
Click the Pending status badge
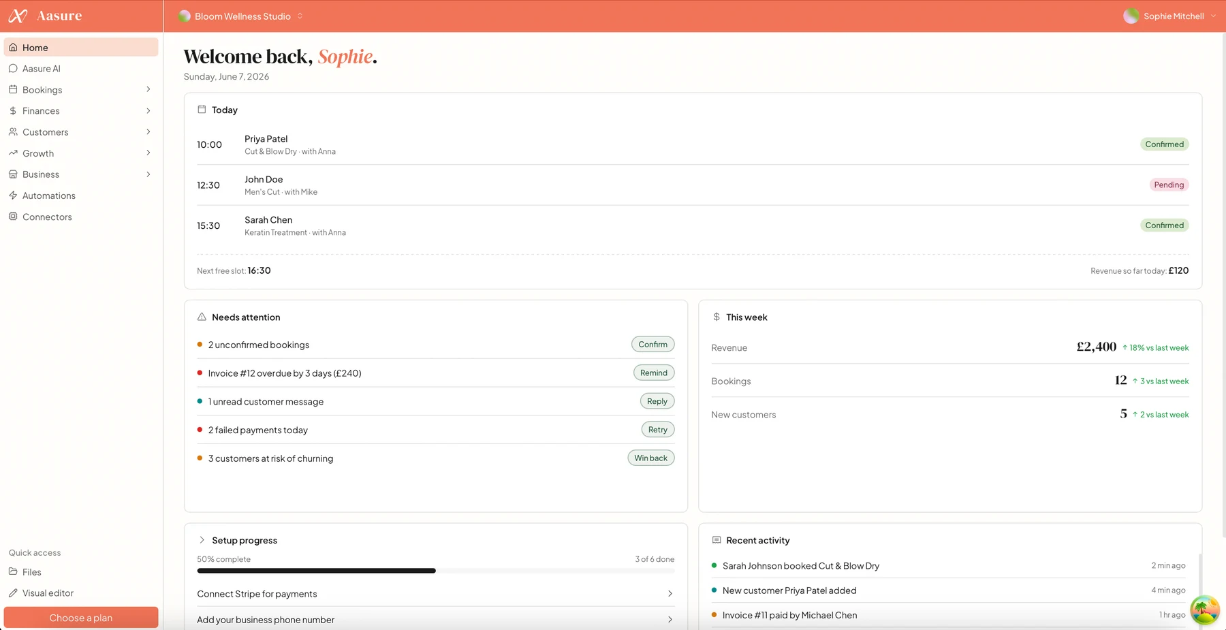click(1169, 185)
